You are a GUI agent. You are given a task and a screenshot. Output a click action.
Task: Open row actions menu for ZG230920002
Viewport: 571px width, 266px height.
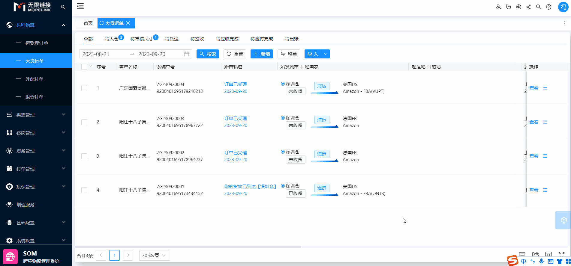[x=545, y=156]
